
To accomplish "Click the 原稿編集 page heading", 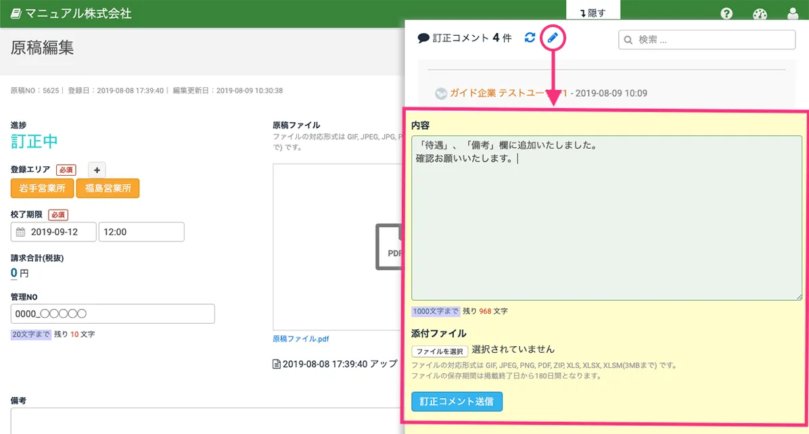I will pos(43,47).
